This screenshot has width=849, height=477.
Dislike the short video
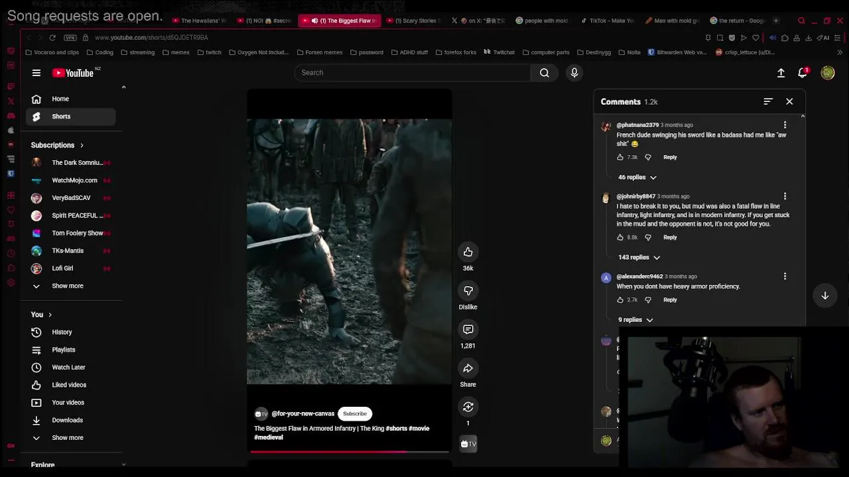[468, 291]
